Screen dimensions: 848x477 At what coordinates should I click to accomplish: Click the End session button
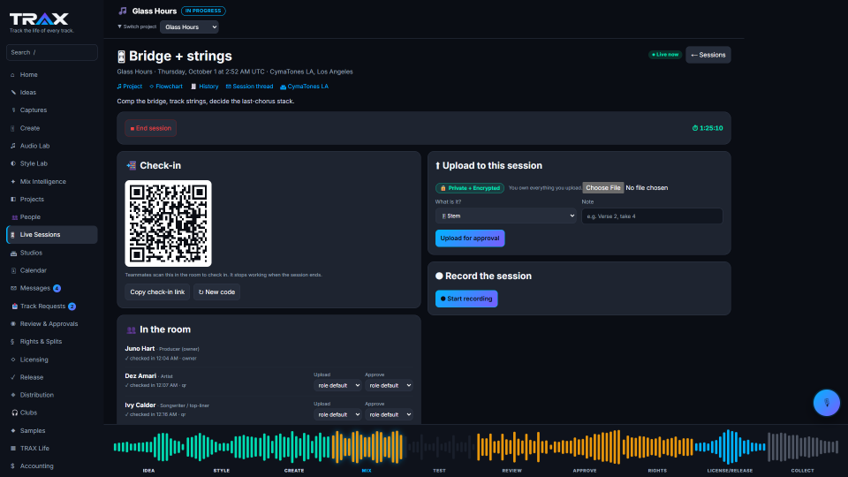tap(151, 128)
